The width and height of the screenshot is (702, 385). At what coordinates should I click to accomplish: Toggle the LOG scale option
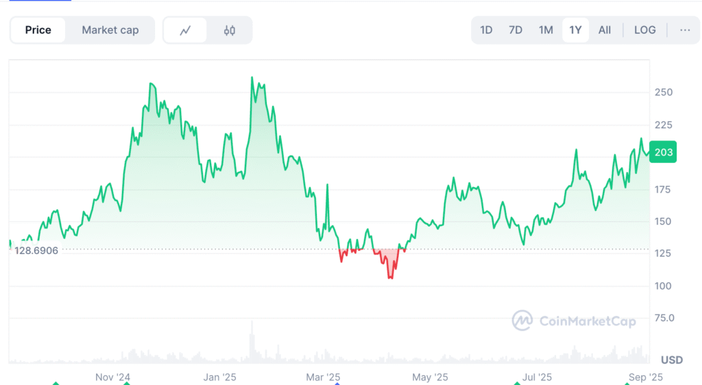(644, 30)
